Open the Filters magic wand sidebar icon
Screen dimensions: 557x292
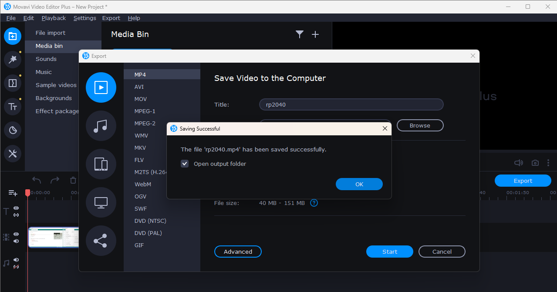[13, 60]
